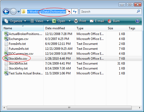This screenshot has height=112, width=144.
Task: Expand the Organize dropdown menu
Action: point(15,21)
